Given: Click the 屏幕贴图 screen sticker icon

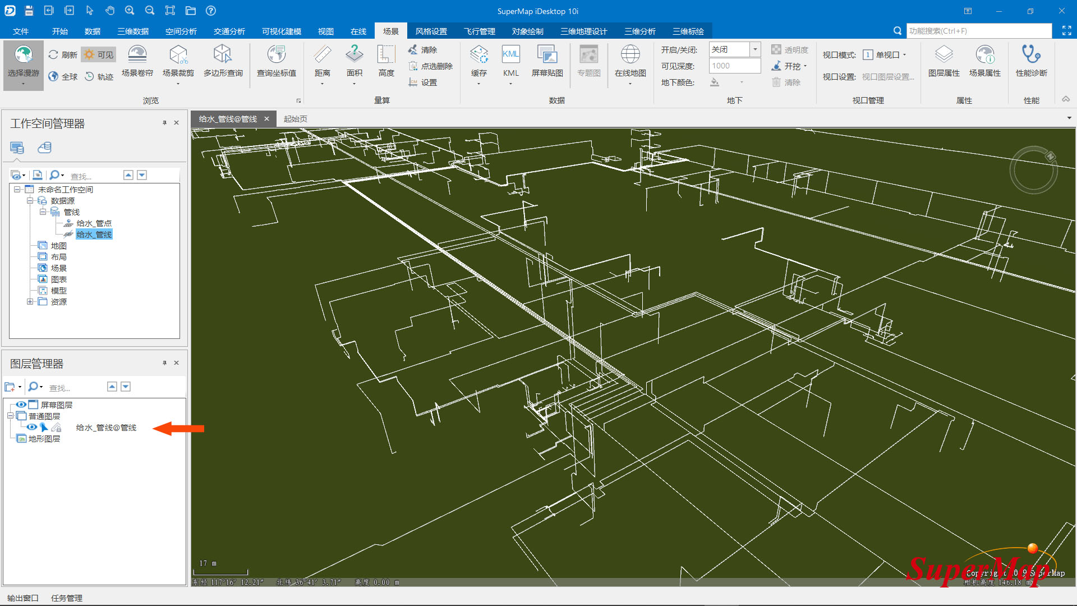Looking at the screenshot, I should [547, 55].
